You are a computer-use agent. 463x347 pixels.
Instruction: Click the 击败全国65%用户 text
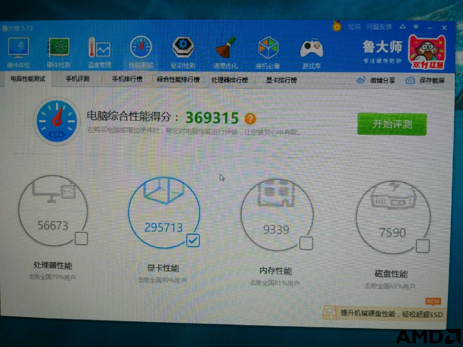click(x=390, y=286)
